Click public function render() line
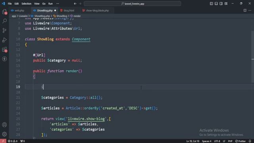 (x=58, y=71)
